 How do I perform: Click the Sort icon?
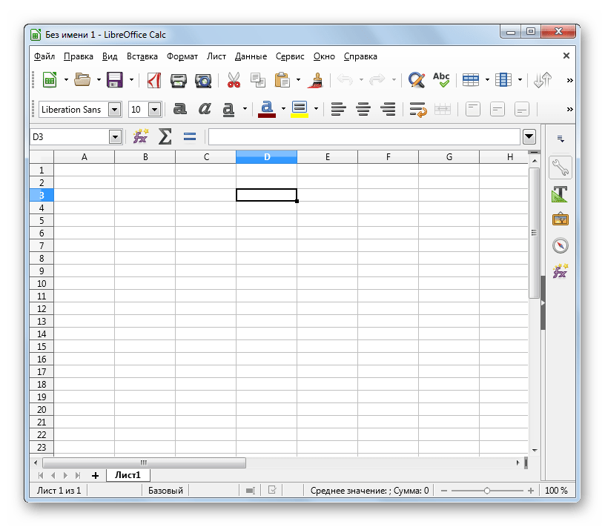(543, 80)
